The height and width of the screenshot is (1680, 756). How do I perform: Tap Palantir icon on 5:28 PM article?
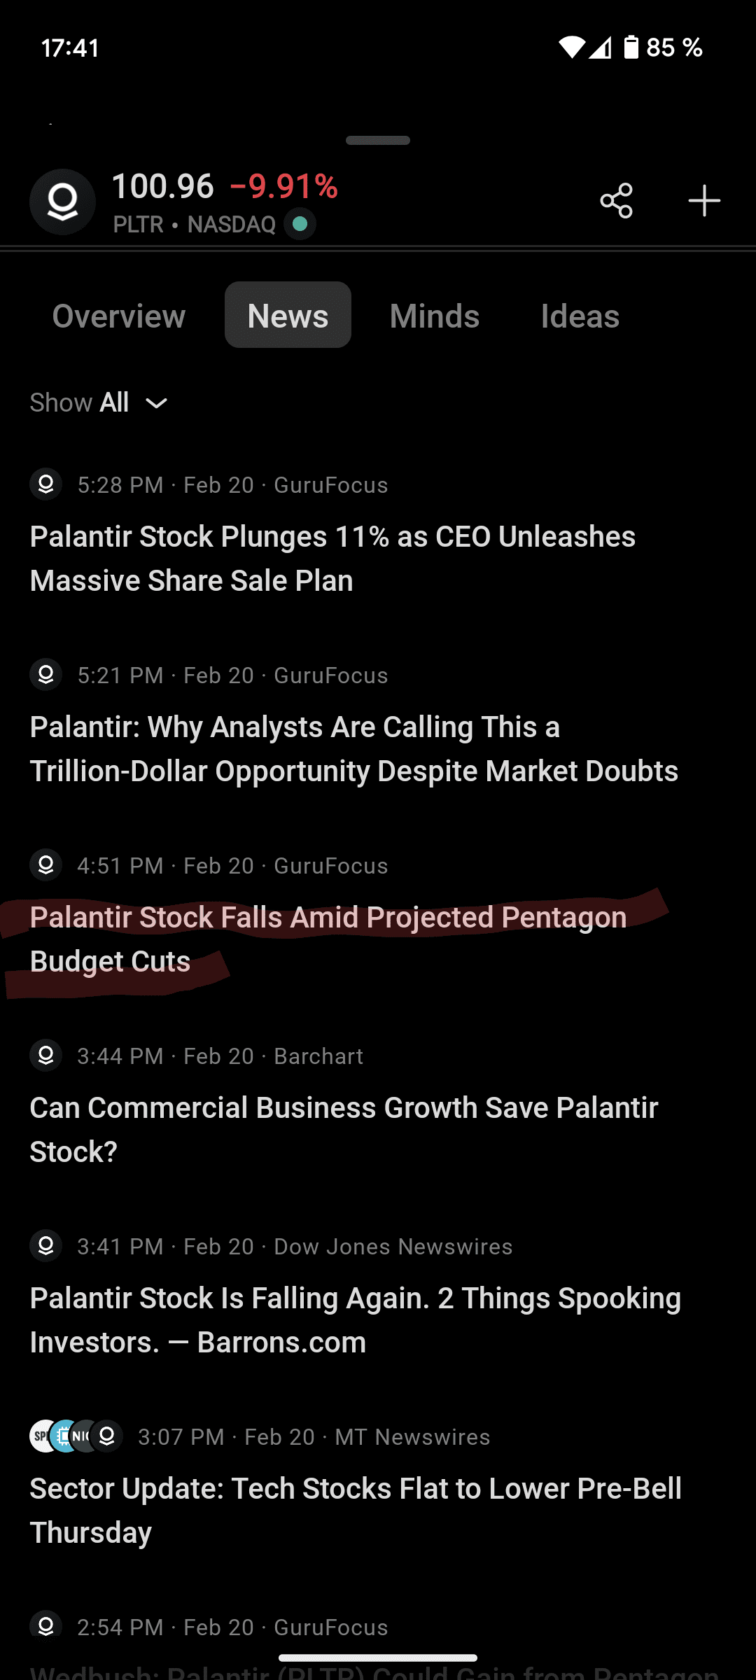tap(46, 484)
